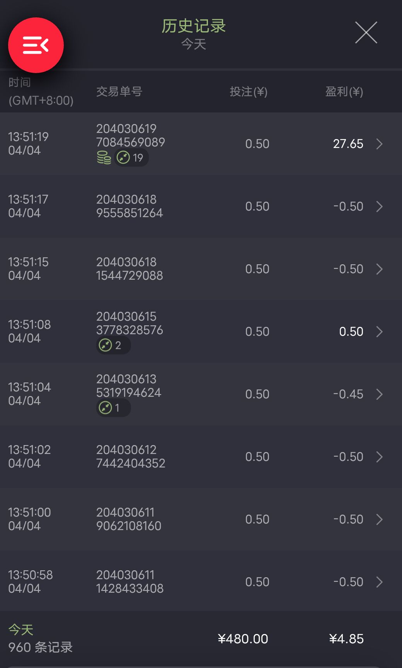Click transaction number ending 7084569089
The height and width of the screenshot is (668, 402).
coord(130,136)
